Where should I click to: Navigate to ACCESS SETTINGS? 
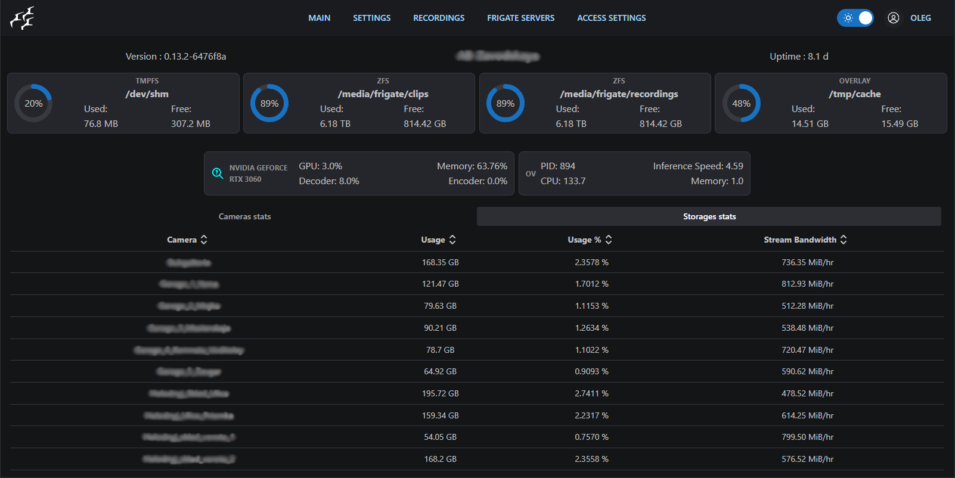click(x=611, y=18)
